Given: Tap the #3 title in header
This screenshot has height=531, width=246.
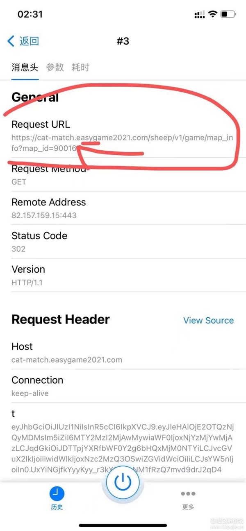Looking at the screenshot, I should point(123,41).
